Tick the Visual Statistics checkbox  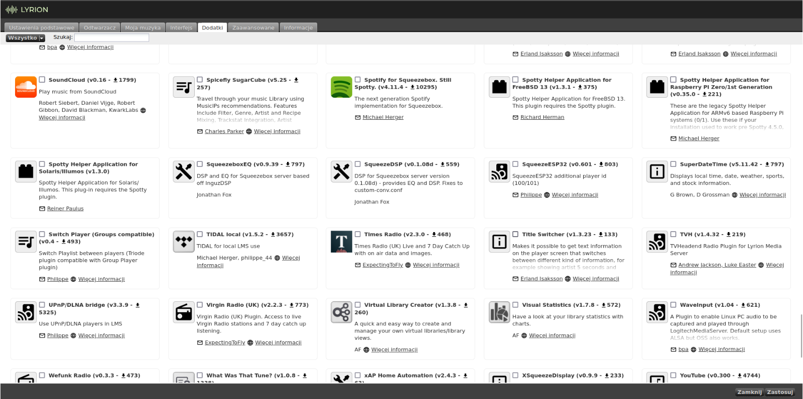pyautogui.click(x=515, y=305)
